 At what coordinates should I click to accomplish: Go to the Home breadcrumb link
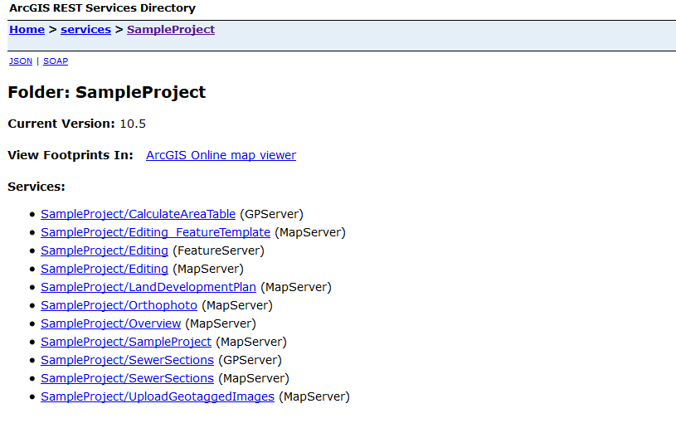pos(27,30)
